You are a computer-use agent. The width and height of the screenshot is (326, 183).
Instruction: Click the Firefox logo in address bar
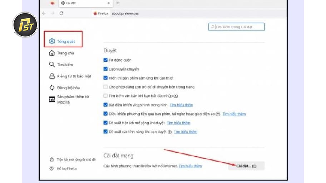(95, 13)
